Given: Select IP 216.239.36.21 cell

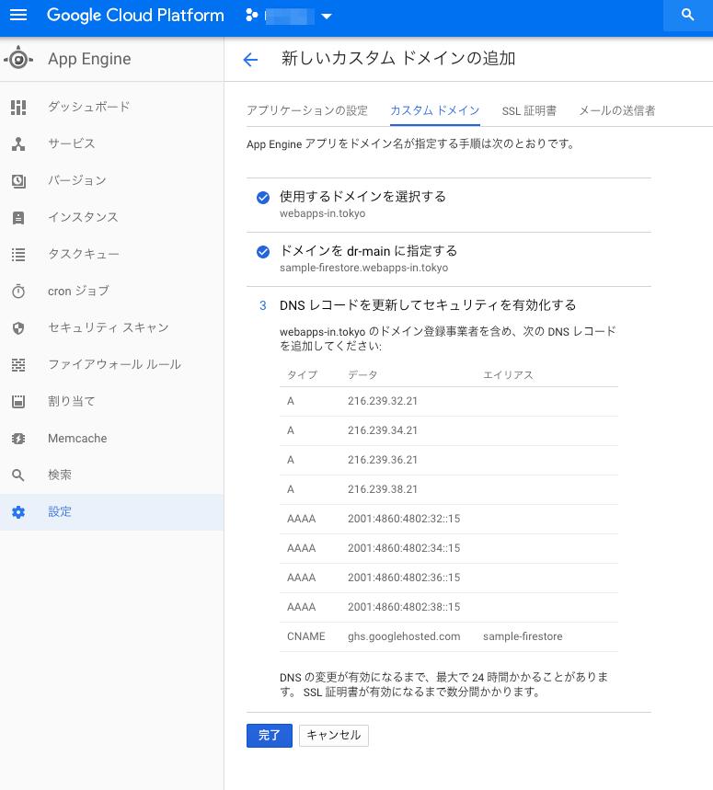Looking at the screenshot, I should [x=383, y=460].
